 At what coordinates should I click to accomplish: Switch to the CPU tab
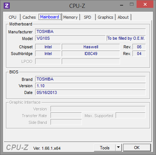point(12,17)
